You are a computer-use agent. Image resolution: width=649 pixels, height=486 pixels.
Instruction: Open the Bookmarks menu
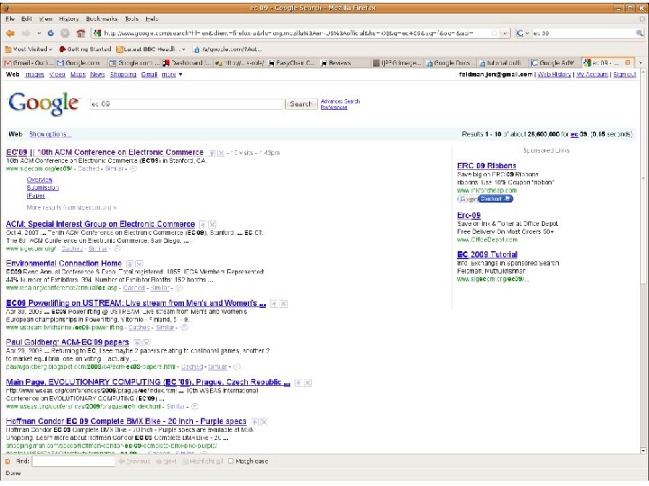[x=101, y=19]
